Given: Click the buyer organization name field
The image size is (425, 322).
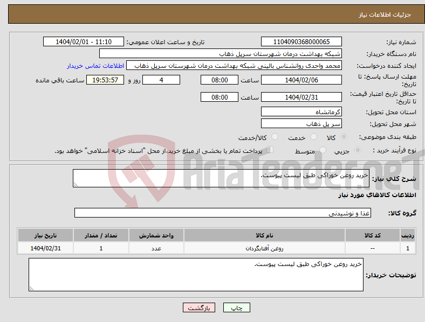Looking at the screenshot, I should coord(221,53).
